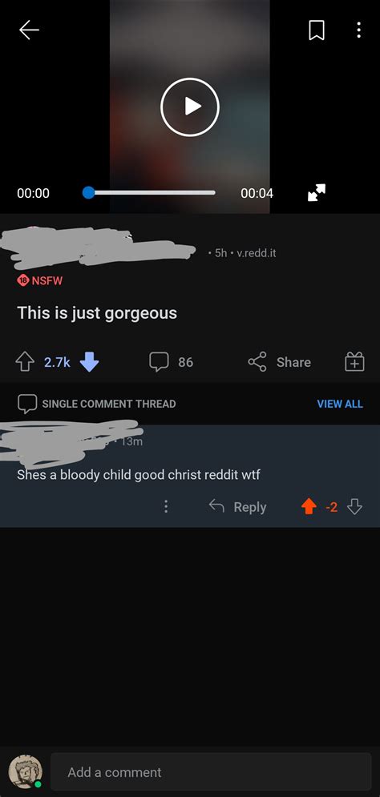Open the v.redd.it source link
380x797 pixels.
(x=257, y=252)
